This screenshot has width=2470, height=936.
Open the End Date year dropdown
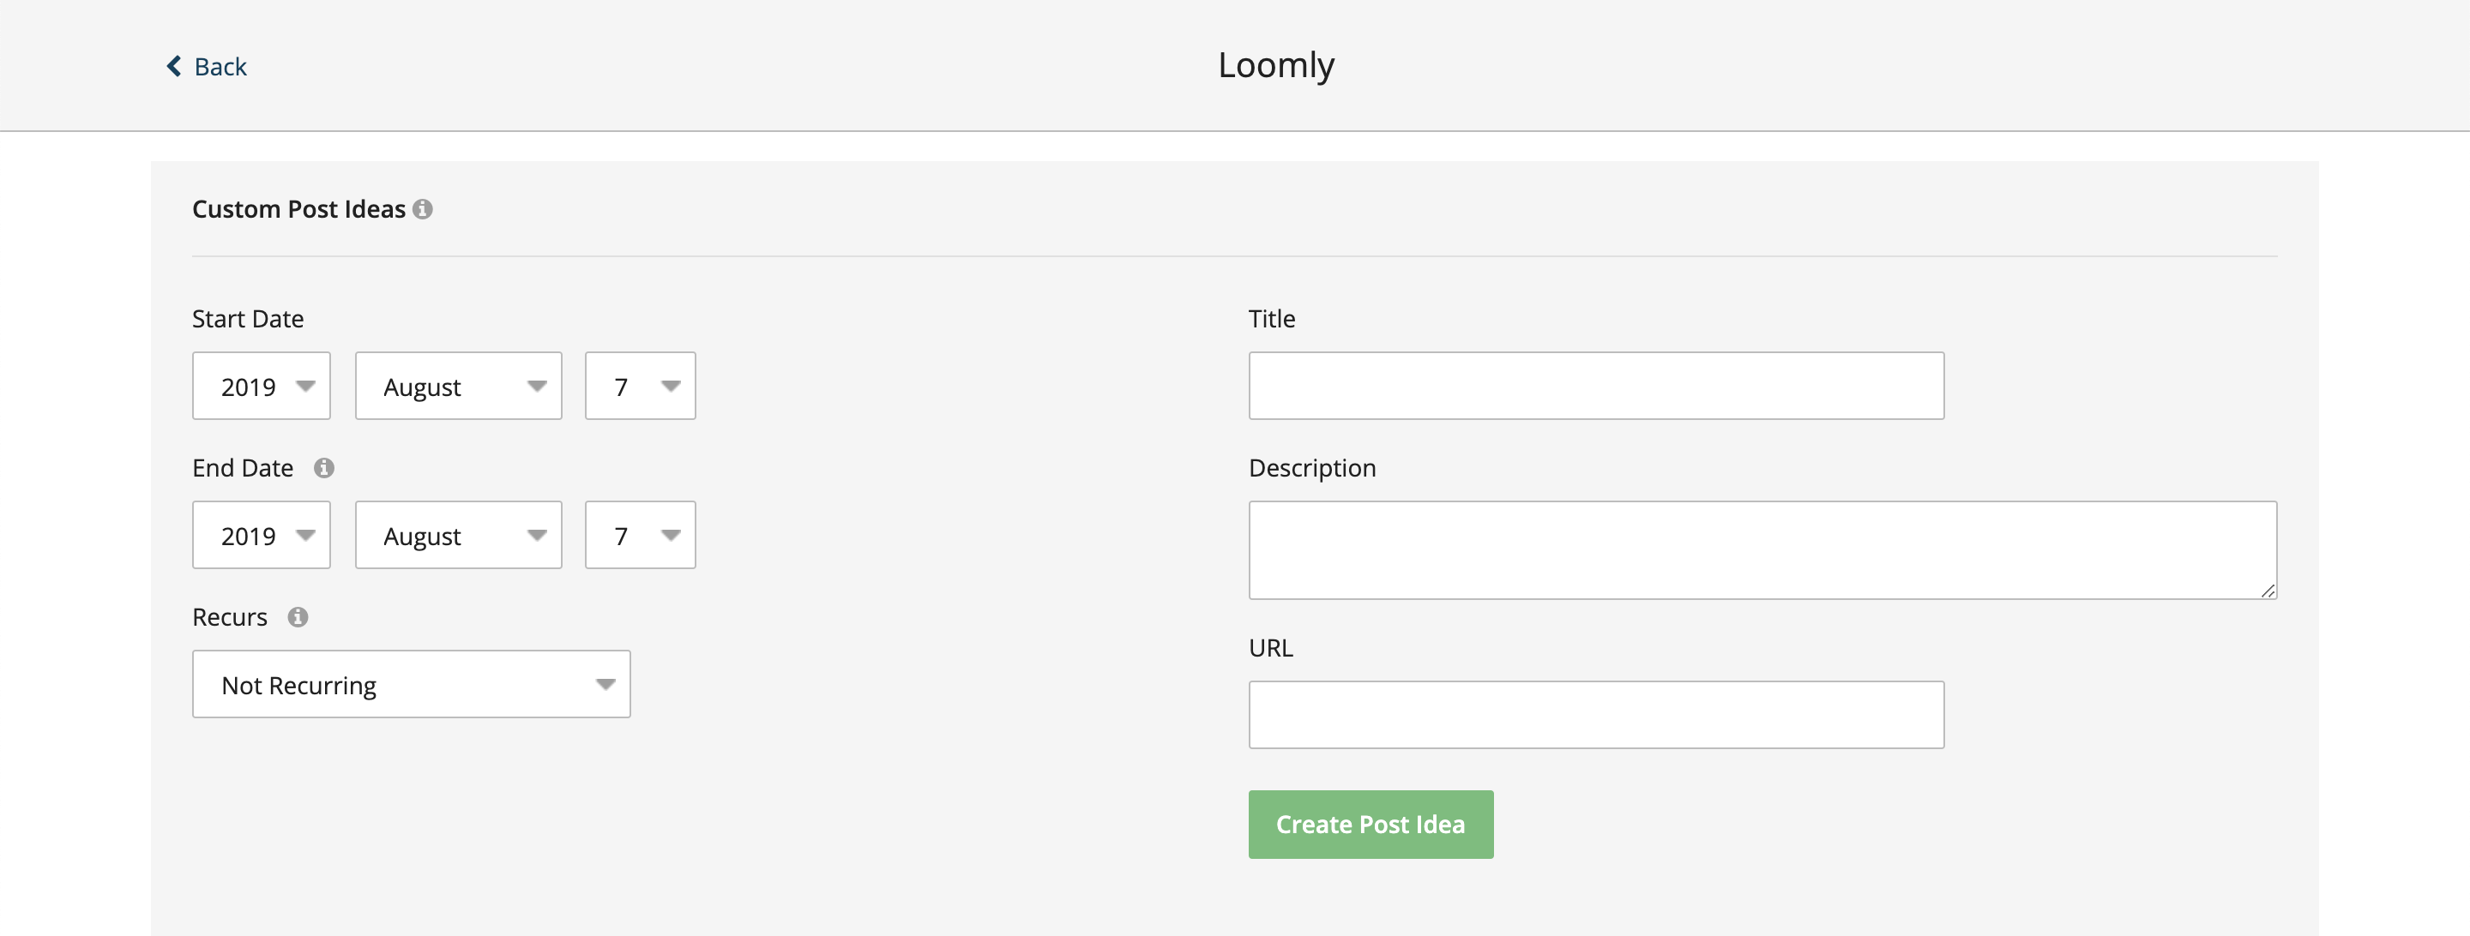(x=262, y=535)
